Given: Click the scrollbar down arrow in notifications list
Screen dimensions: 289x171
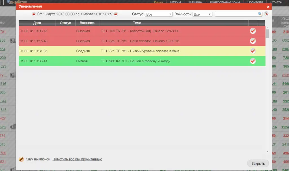Looking at the screenshot, I should (x=267, y=152).
